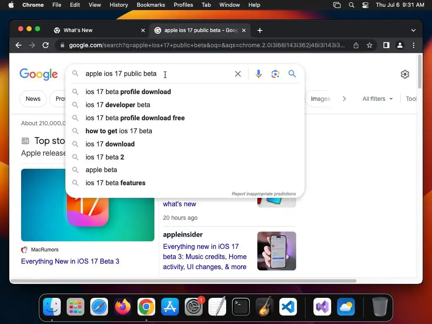Viewport: 432px width, 324px height.
Task: Click Report inappropriate predictions link
Action: tap(264, 194)
